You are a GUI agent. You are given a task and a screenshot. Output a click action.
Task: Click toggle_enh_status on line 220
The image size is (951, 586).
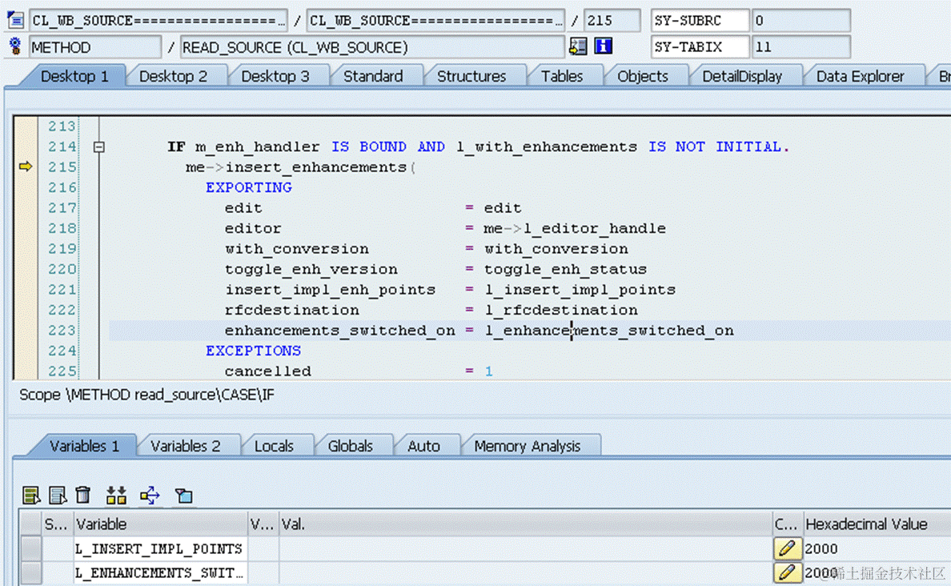pos(565,269)
